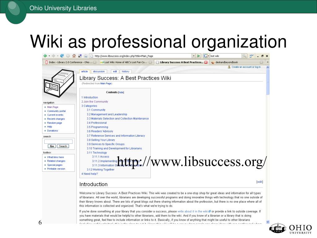
Task: Jump to 3 Categories in contents
Action: click(x=89, y=106)
